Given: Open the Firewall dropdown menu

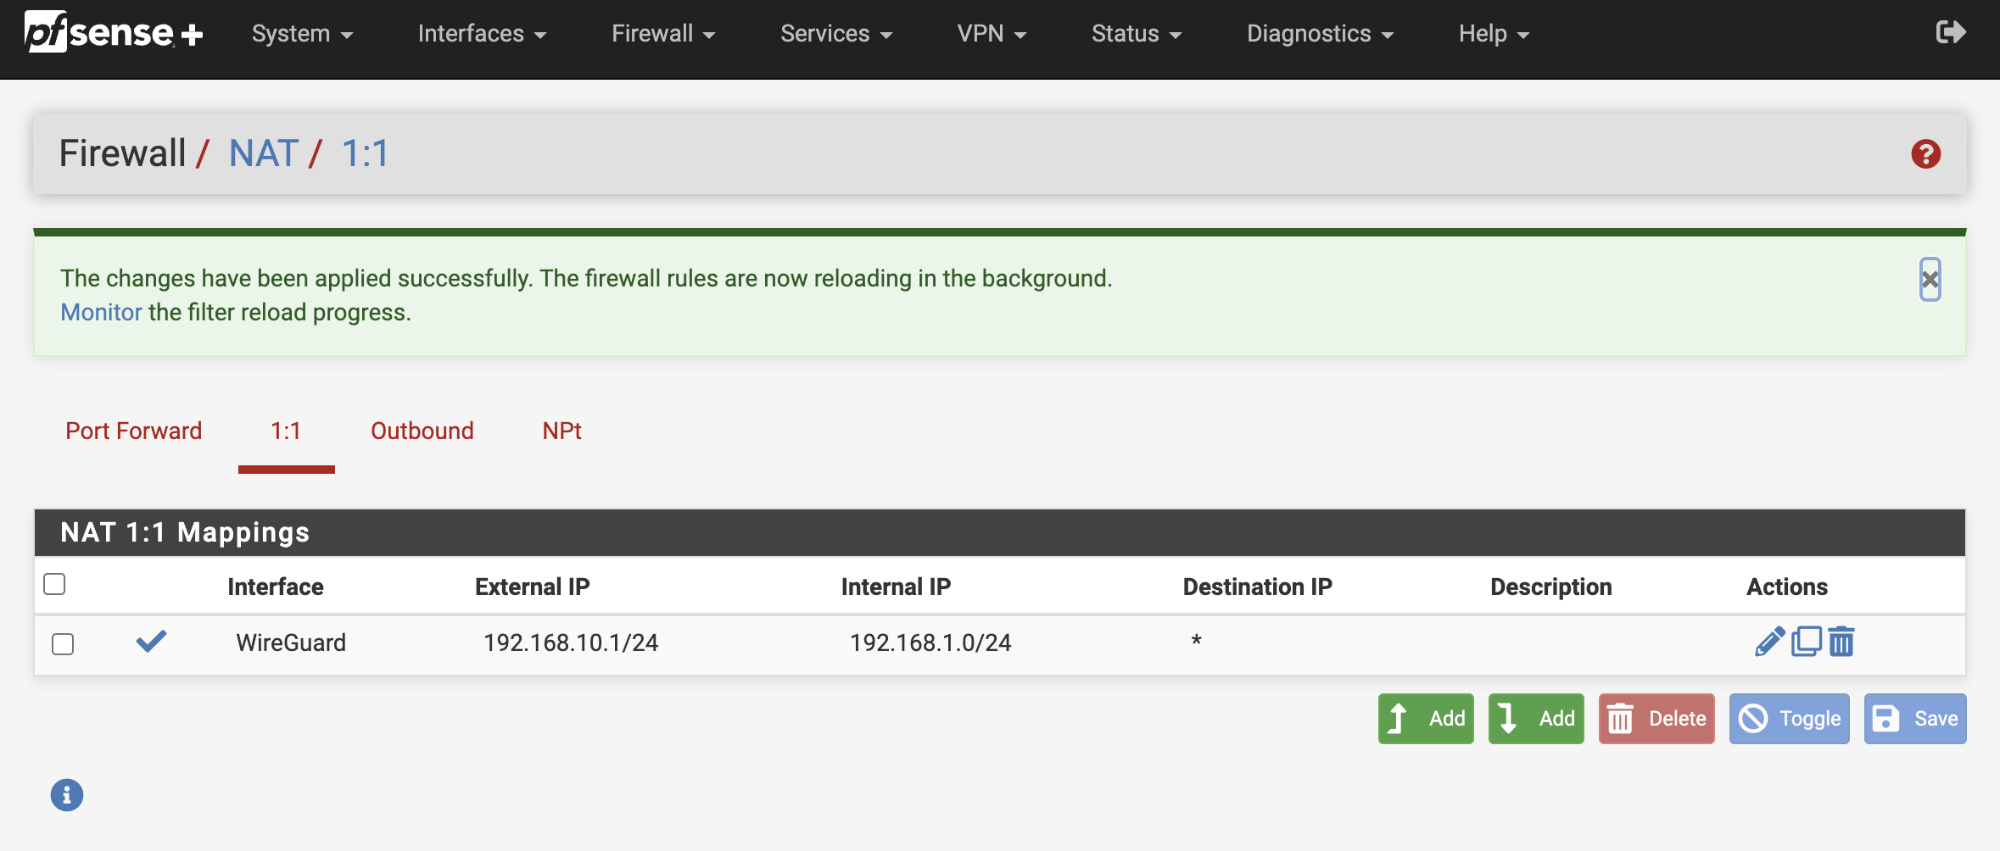Looking at the screenshot, I should pyautogui.click(x=663, y=34).
